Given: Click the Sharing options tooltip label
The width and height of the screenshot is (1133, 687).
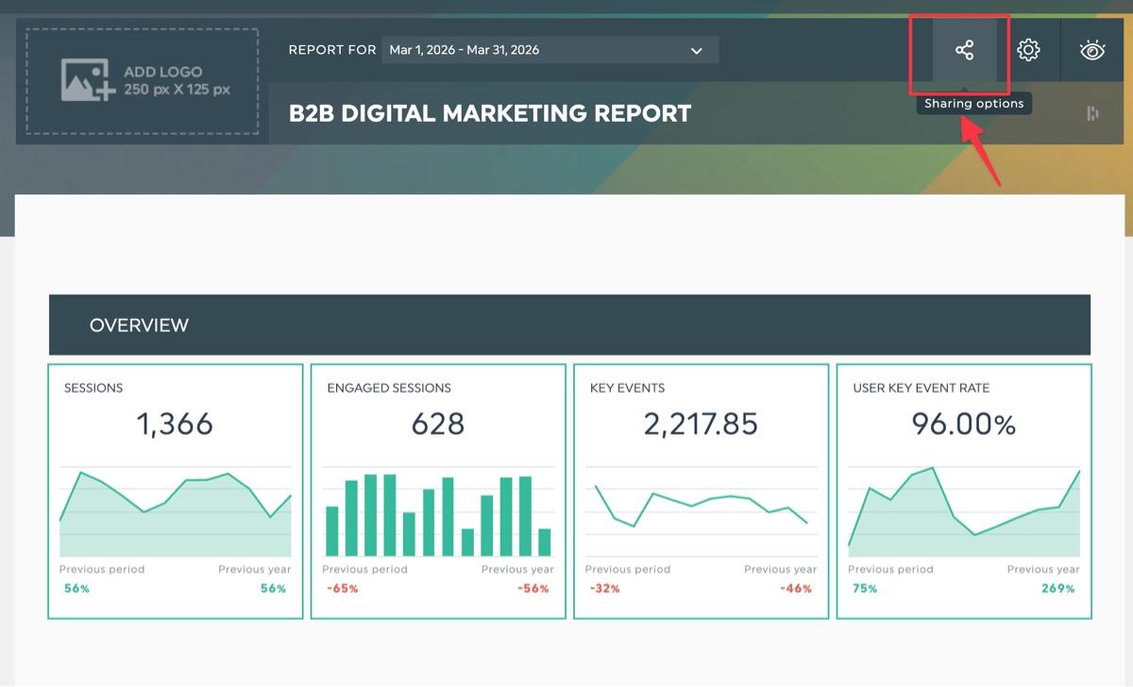Looking at the screenshot, I should pos(974,104).
